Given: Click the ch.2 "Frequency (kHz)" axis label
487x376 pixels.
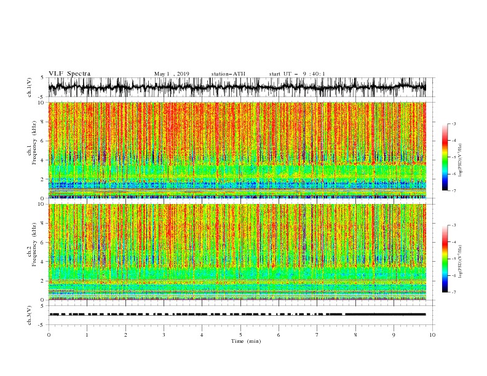Looking at the screenshot, I should (34, 244).
